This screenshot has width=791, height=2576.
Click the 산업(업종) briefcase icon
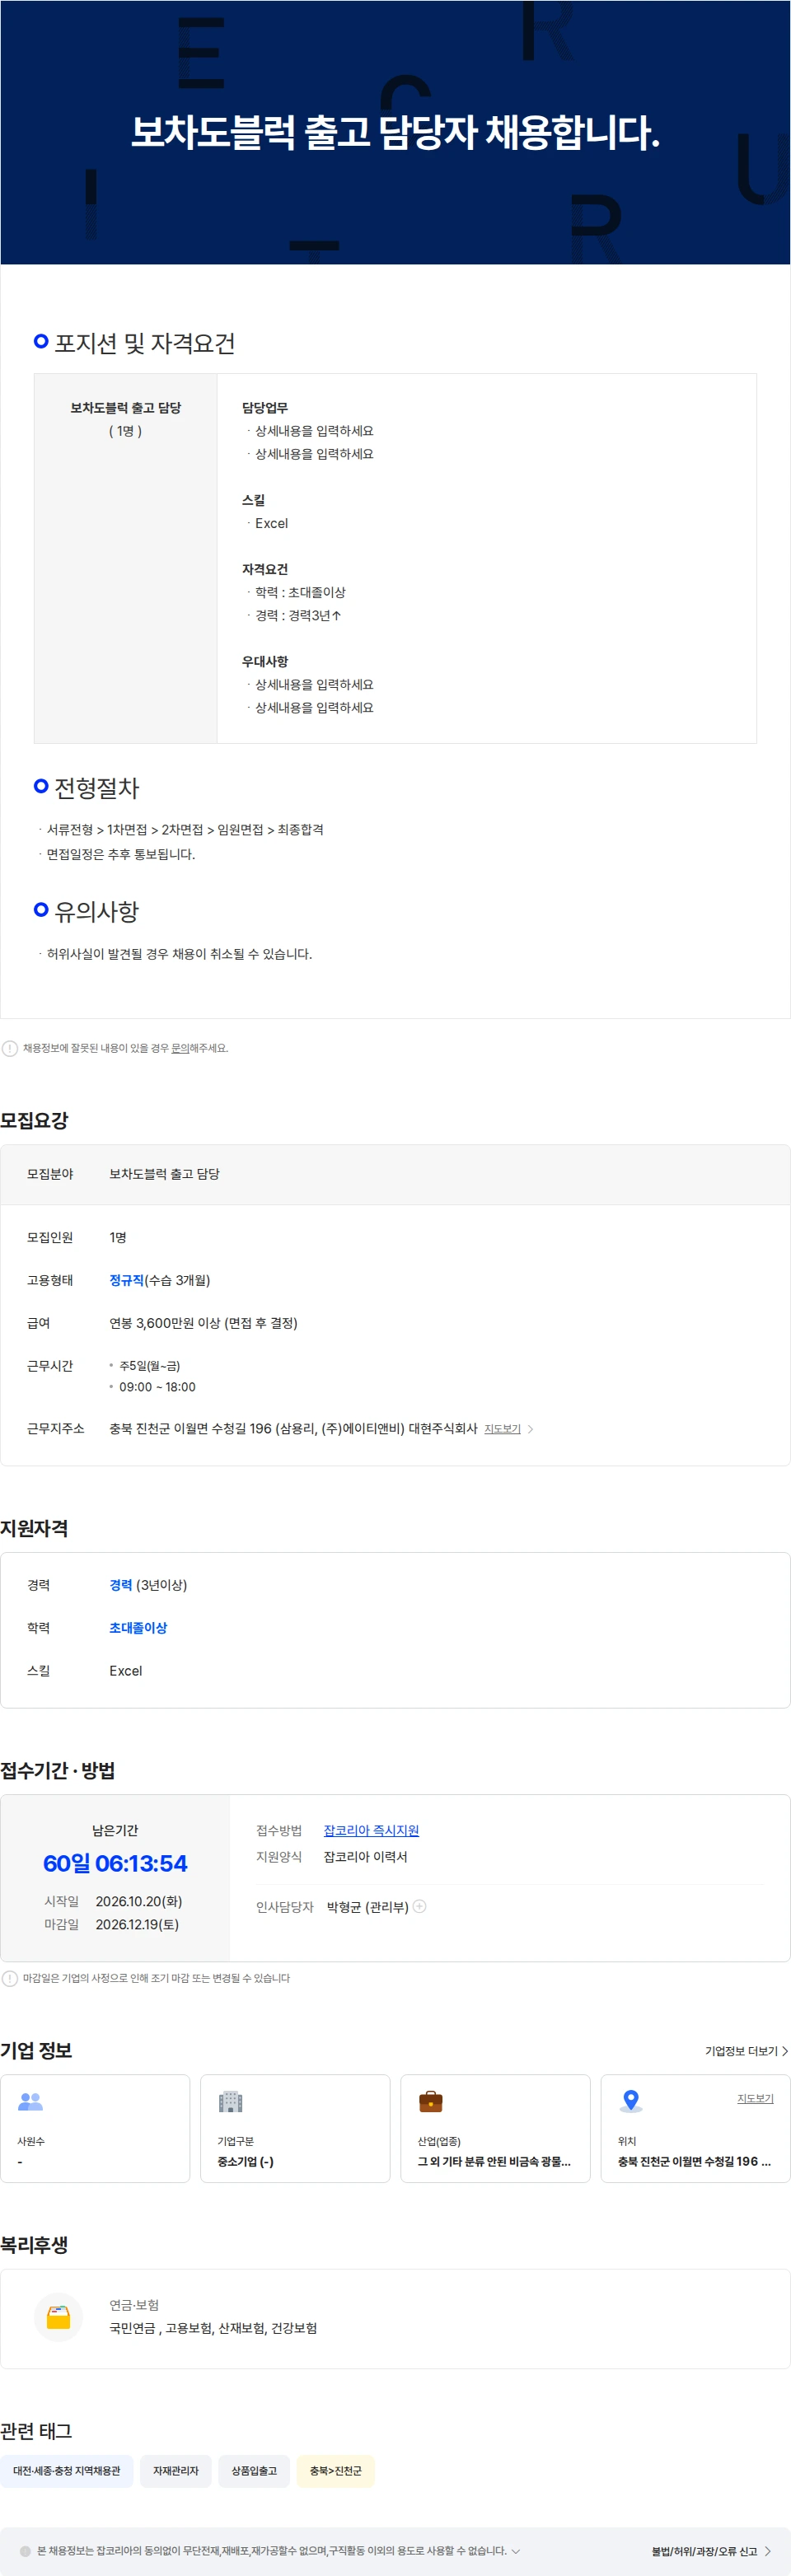431,2101
